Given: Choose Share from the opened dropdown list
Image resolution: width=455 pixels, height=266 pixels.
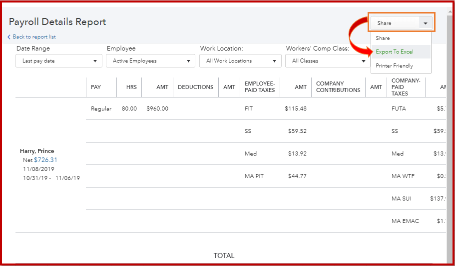Looking at the screenshot, I should click(x=383, y=38).
